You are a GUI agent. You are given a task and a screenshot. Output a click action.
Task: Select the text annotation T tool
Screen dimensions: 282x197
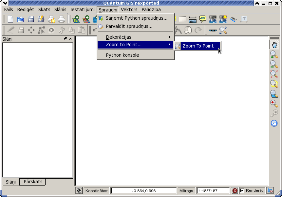point(244,19)
